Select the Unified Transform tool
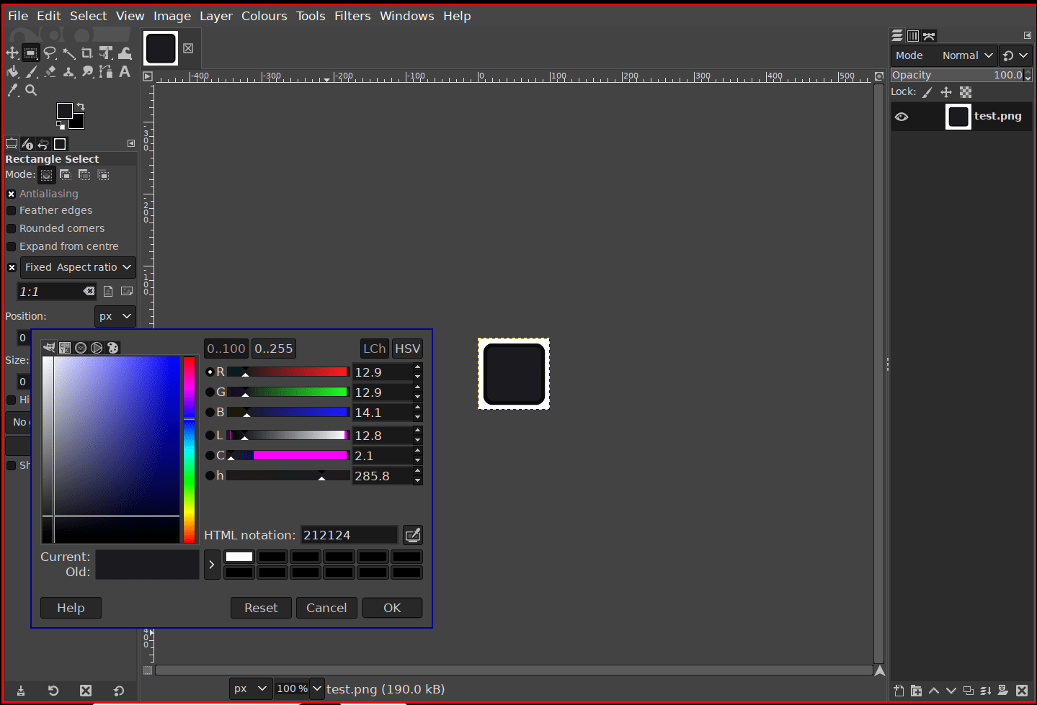 [x=106, y=53]
